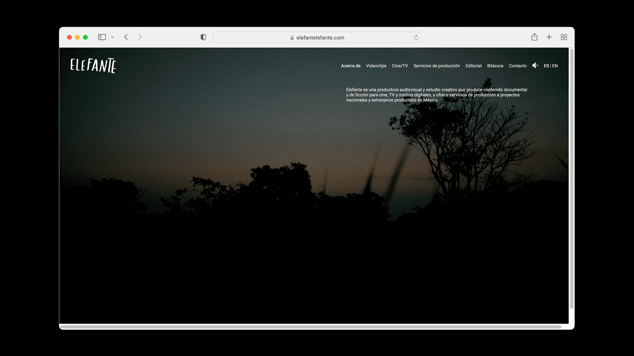Enter full screen with green button

(85, 37)
